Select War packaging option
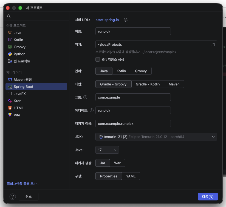The width and height of the screenshot is (226, 207). click(117, 163)
